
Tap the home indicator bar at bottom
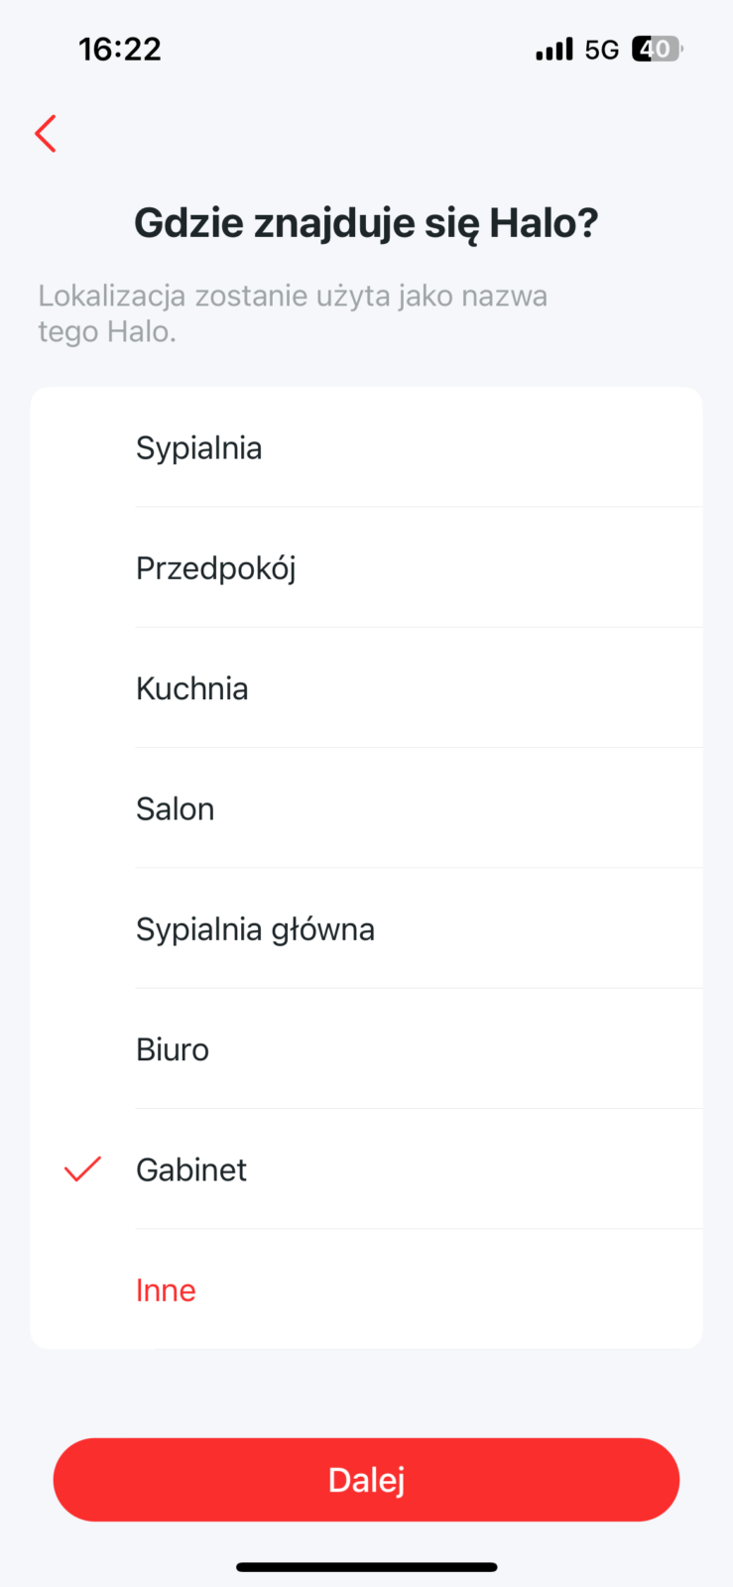[x=366, y=1567]
